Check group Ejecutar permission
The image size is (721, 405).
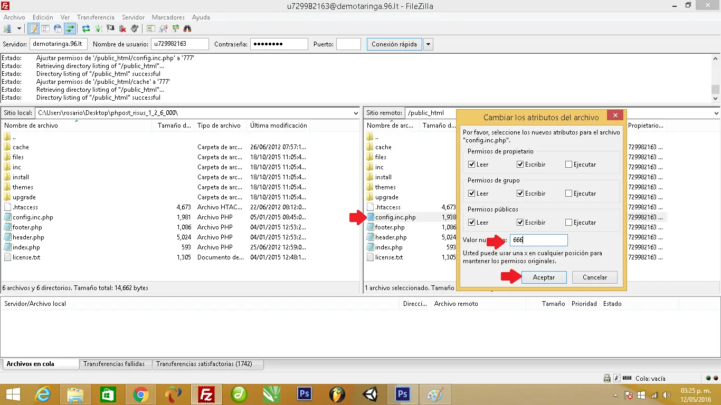tap(568, 194)
